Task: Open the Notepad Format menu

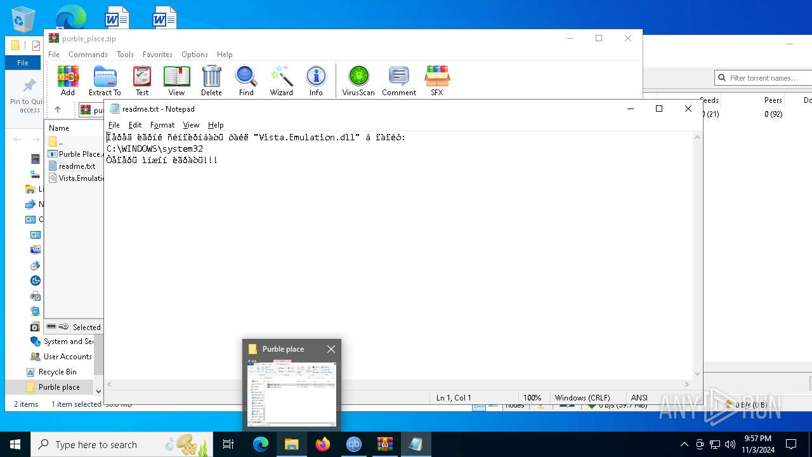Action: (x=162, y=125)
